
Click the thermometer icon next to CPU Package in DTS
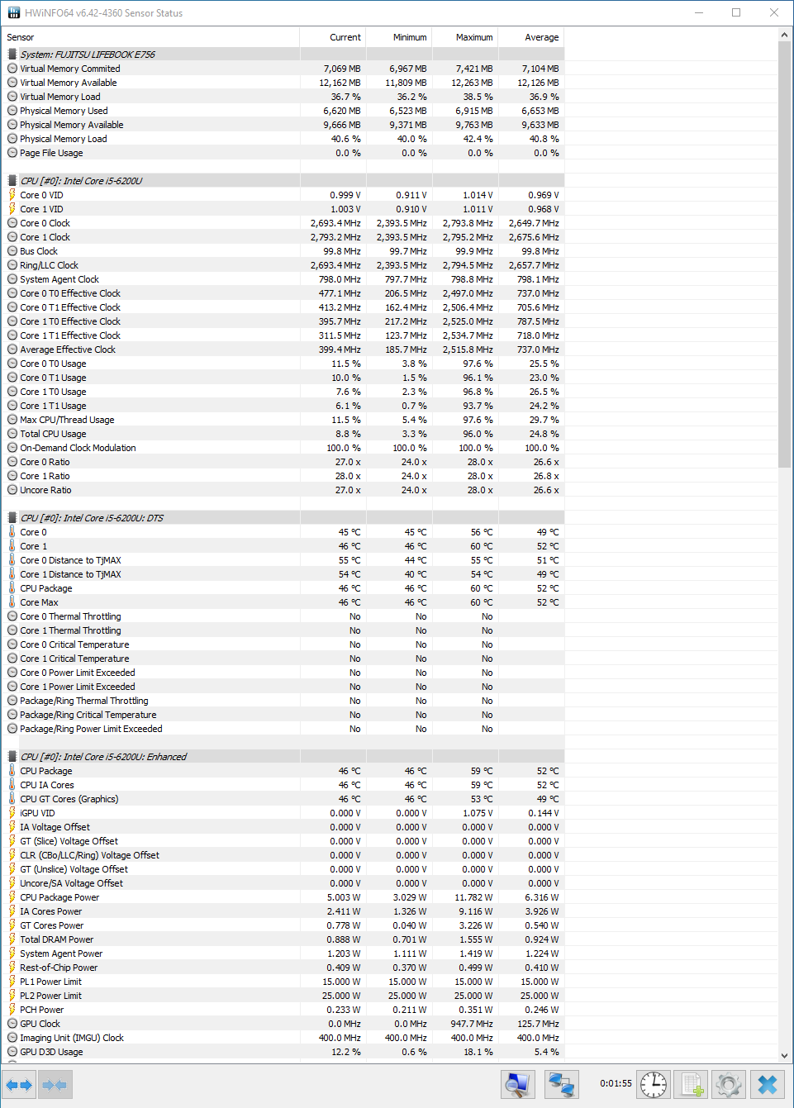point(12,588)
